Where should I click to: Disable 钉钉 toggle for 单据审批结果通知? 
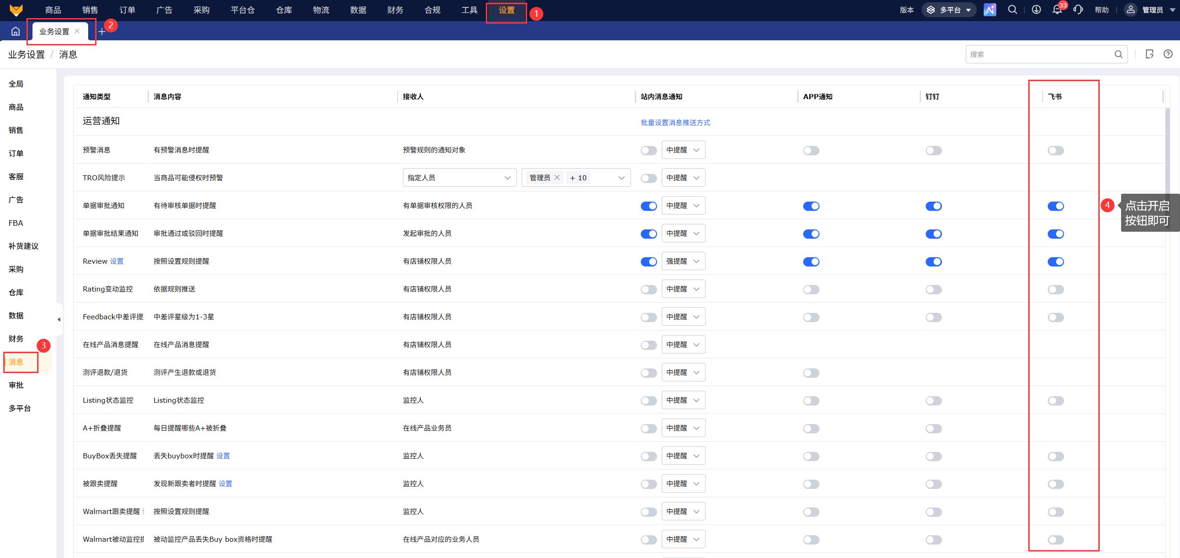[x=933, y=234]
